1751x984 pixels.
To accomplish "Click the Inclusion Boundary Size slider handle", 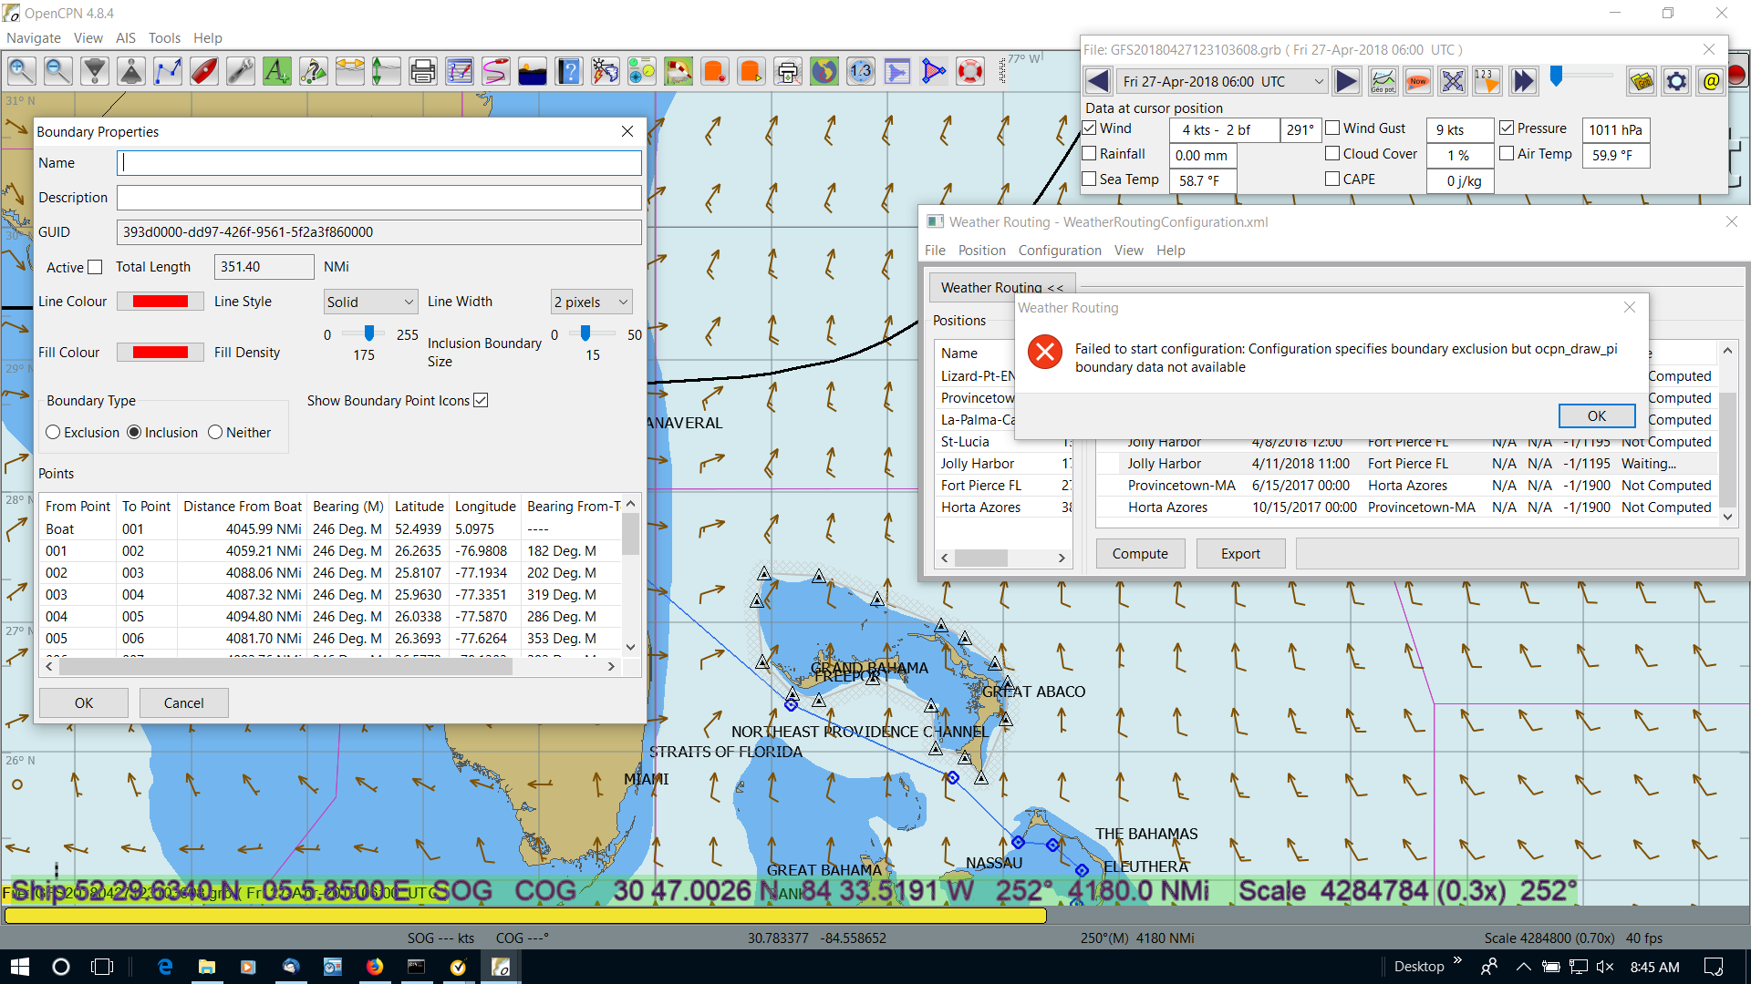I will pyautogui.click(x=585, y=333).
